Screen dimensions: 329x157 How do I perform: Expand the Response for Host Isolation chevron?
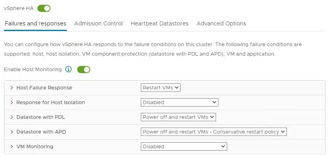(x=12, y=103)
